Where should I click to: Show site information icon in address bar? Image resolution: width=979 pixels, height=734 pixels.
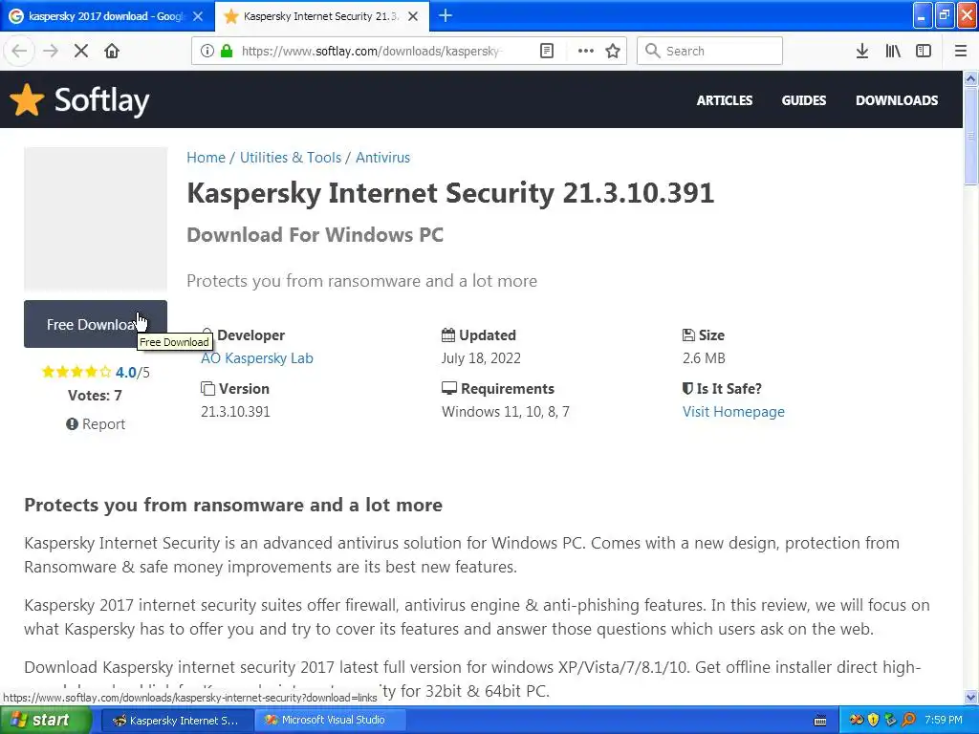pyautogui.click(x=206, y=51)
